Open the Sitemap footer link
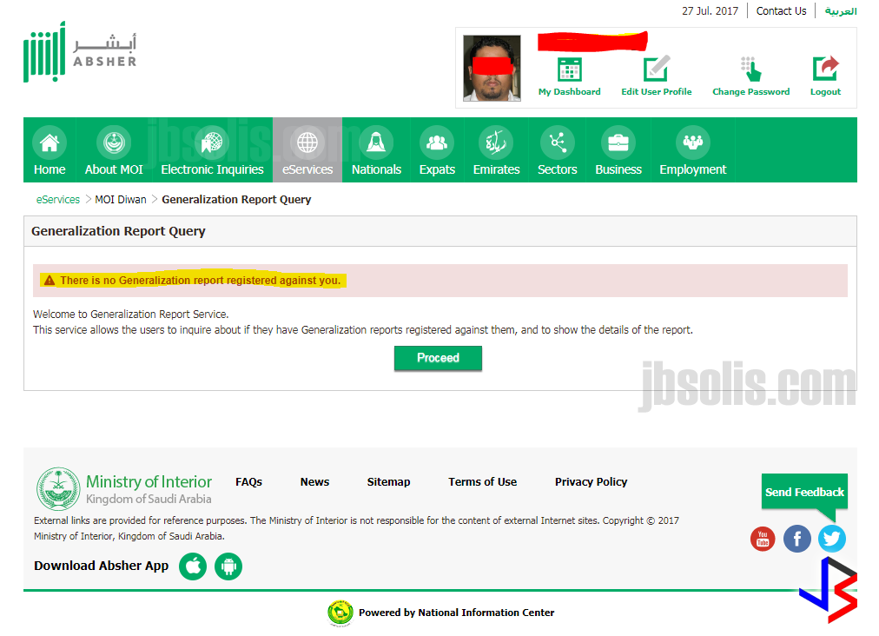 point(388,481)
